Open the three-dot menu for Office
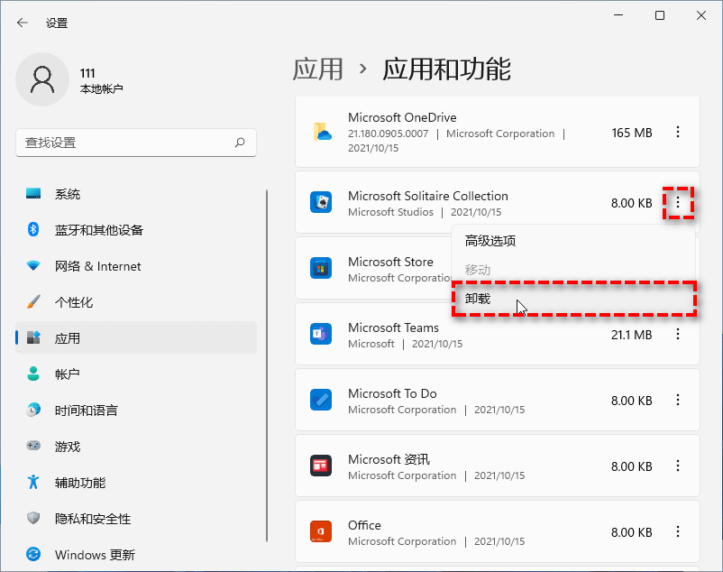 coord(678,532)
